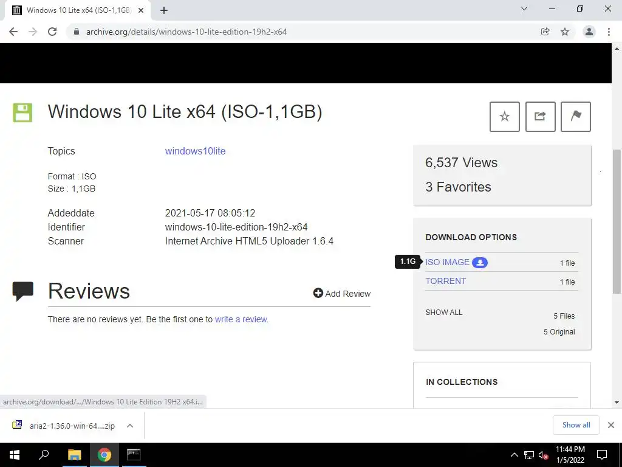Click the 'Internet Archive HTML5 Uploader 1.6.4' text

pos(249,241)
